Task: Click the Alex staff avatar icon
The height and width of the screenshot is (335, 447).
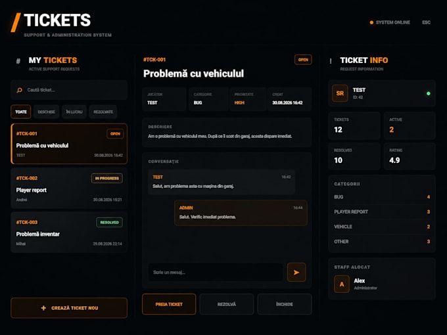Action: [x=342, y=284]
